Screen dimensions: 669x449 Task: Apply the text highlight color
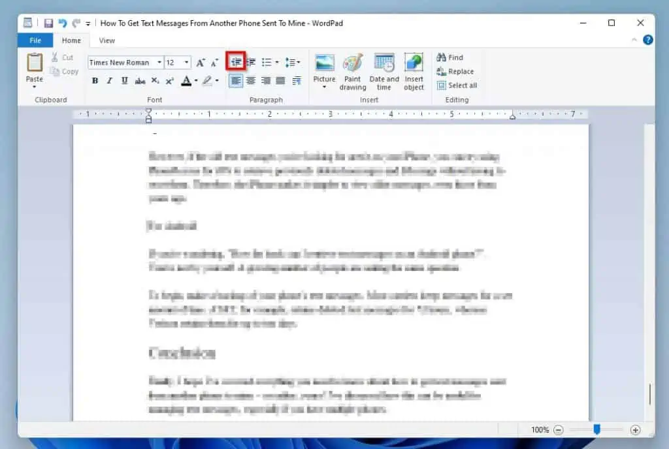(207, 80)
